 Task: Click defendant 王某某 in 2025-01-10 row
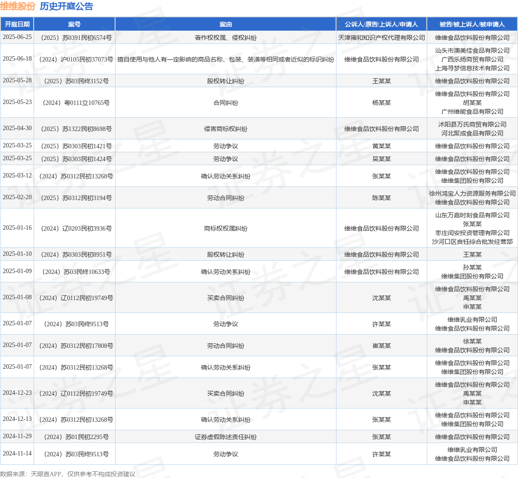[472, 254]
